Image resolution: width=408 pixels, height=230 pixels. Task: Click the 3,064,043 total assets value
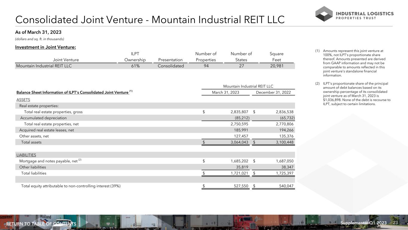click(x=239, y=142)
